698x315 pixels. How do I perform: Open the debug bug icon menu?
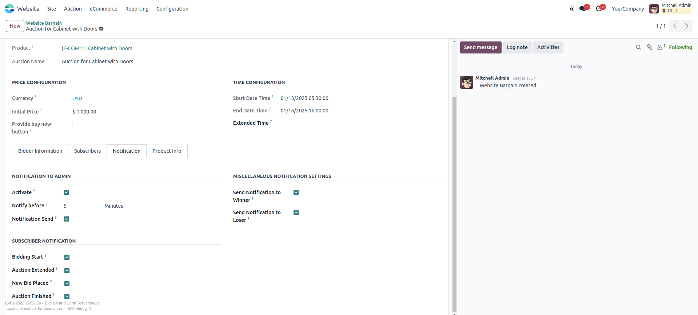[x=571, y=9]
